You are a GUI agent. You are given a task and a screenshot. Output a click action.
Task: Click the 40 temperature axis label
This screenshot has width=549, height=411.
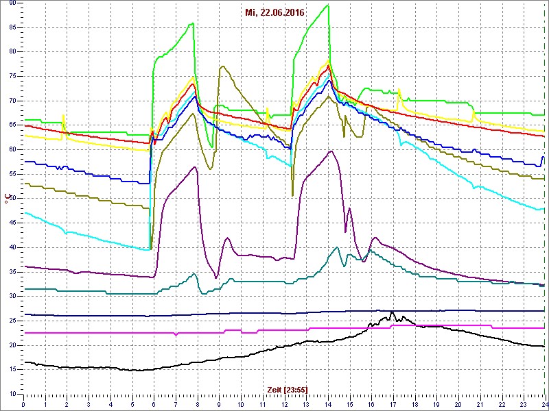[x=12, y=247]
